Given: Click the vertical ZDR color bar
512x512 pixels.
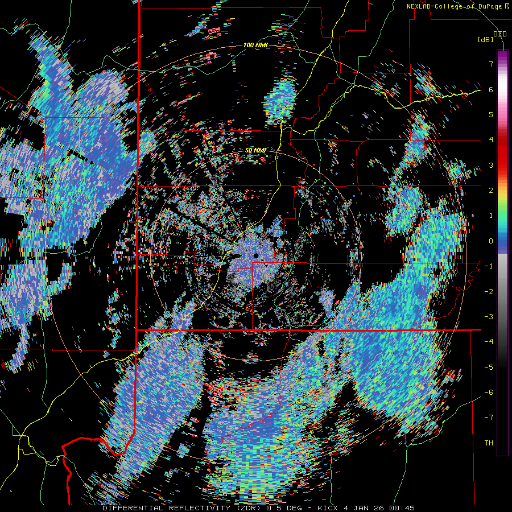Looking at the screenshot, I should point(502,253).
